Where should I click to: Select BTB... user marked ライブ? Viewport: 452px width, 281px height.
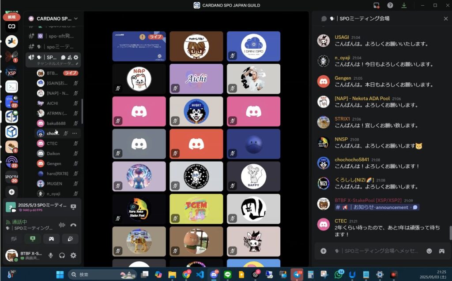(57, 73)
